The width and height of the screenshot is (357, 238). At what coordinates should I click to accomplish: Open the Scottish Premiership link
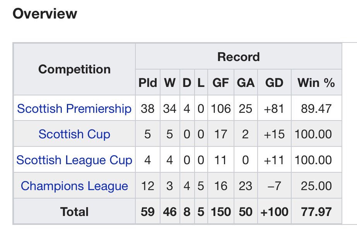74,109
